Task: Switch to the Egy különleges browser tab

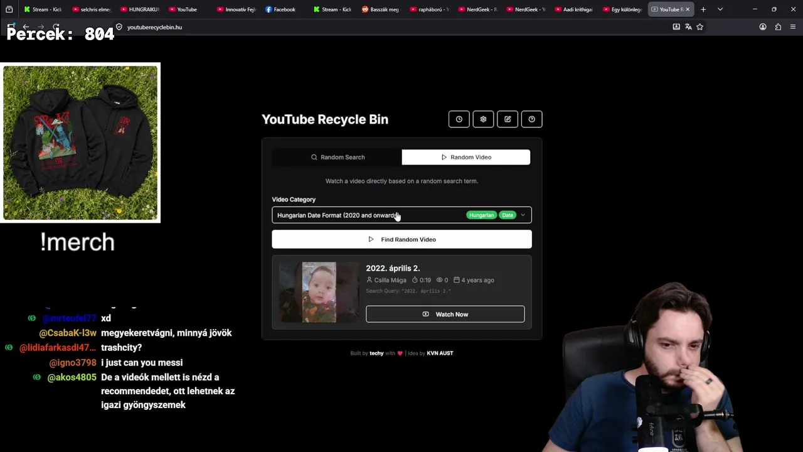Action: (x=622, y=9)
